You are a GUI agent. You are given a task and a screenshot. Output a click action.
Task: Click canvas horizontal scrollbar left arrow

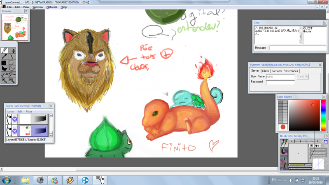[2, 169]
